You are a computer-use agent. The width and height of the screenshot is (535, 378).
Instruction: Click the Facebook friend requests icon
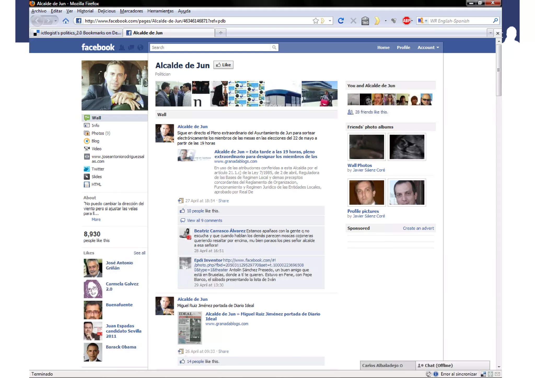click(122, 48)
